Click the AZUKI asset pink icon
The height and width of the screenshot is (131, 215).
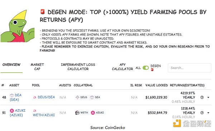click(12, 111)
